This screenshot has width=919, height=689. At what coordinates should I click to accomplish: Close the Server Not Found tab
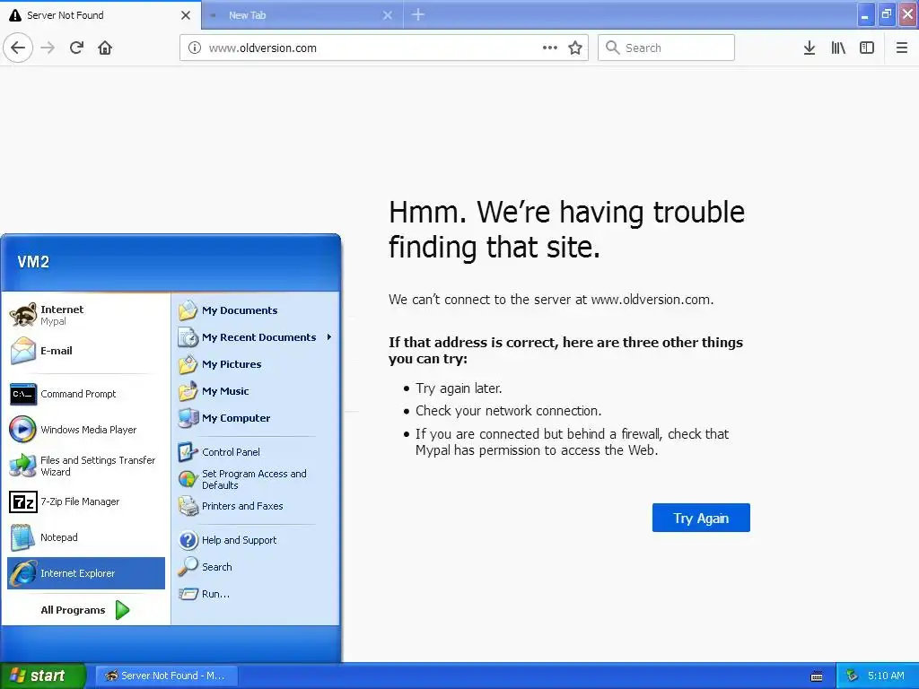pyautogui.click(x=186, y=15)
